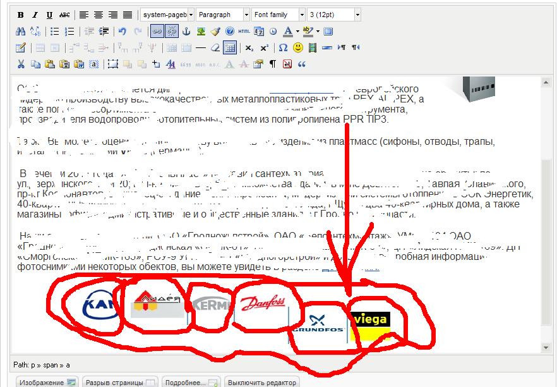The width and height of the screenshot is (557, 387).
Task: Insert a numbered list
Action: tap(69, 32)
